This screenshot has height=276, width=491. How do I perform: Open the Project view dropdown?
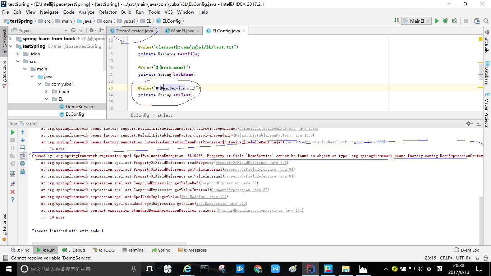click(66, 31)
